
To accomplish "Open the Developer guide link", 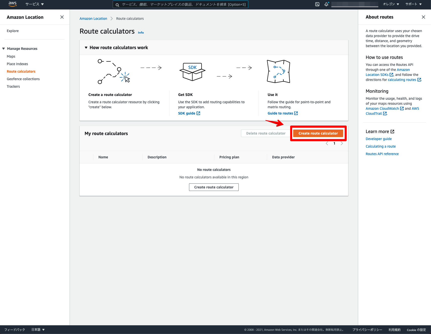I will point(379,139).
